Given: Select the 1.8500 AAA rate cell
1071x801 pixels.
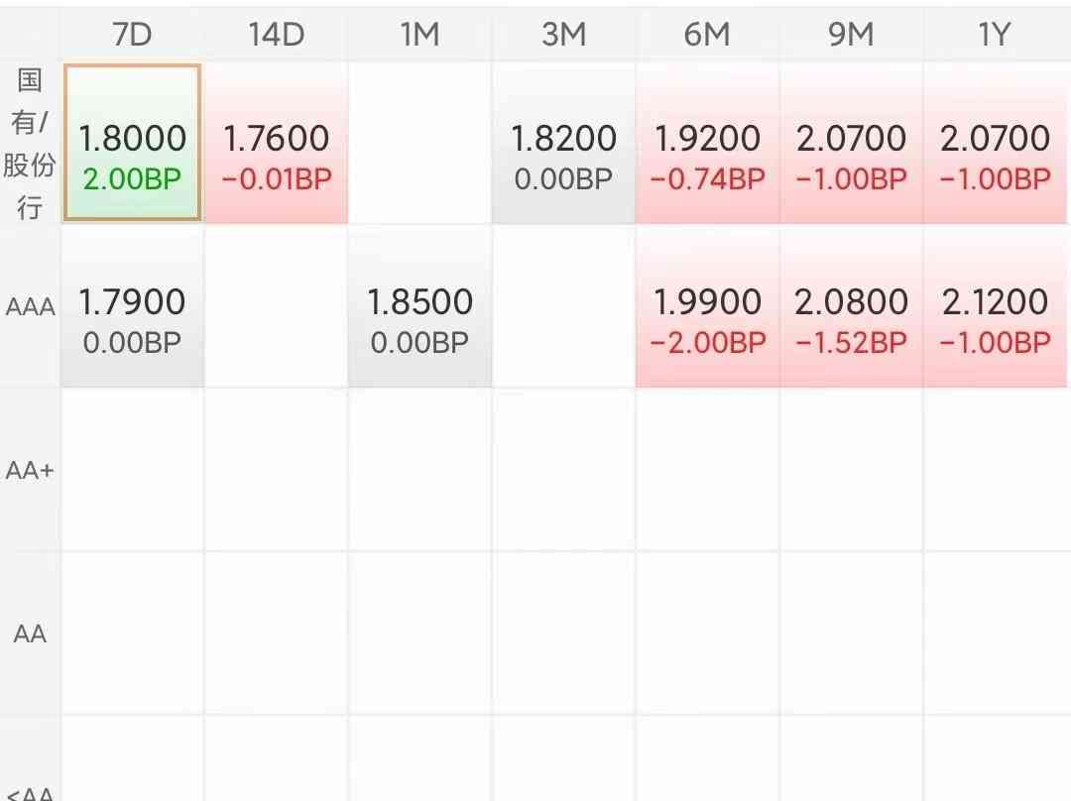Looking at the screenshot, I should [419, 307].
